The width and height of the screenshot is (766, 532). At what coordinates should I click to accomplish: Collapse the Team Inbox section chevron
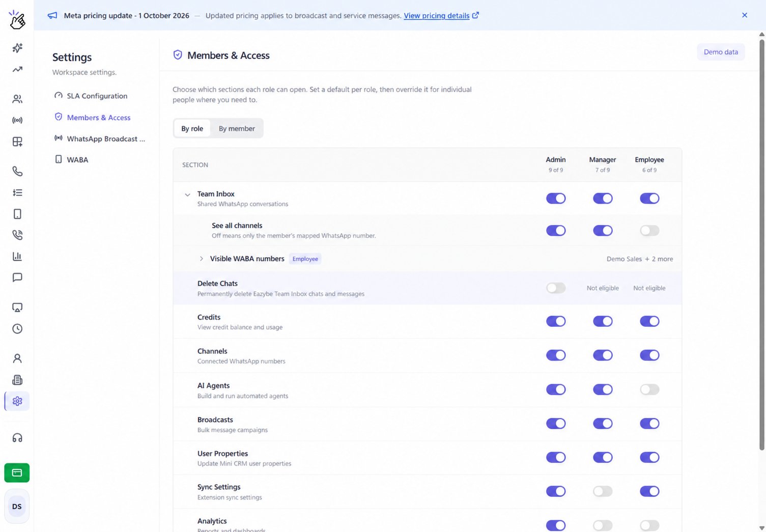pos(187,194)
